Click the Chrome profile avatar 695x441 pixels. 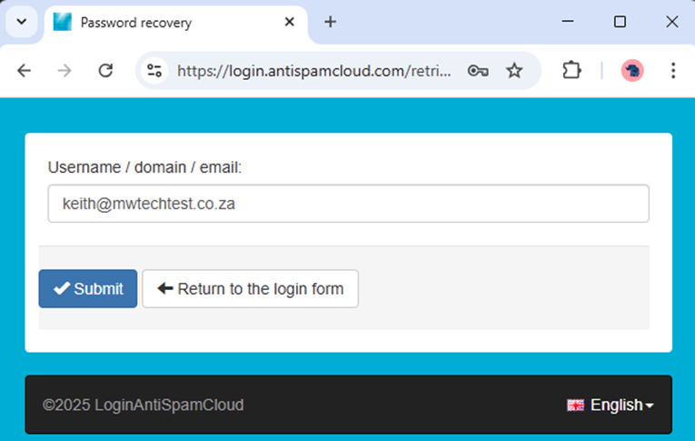632,71
